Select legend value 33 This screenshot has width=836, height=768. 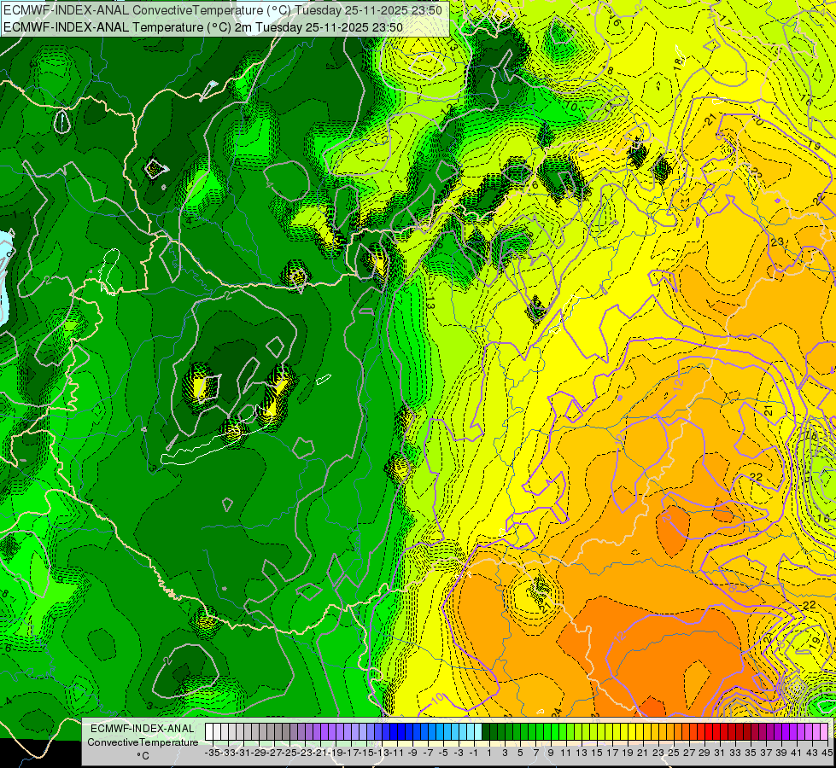click(x=734, y=753)
